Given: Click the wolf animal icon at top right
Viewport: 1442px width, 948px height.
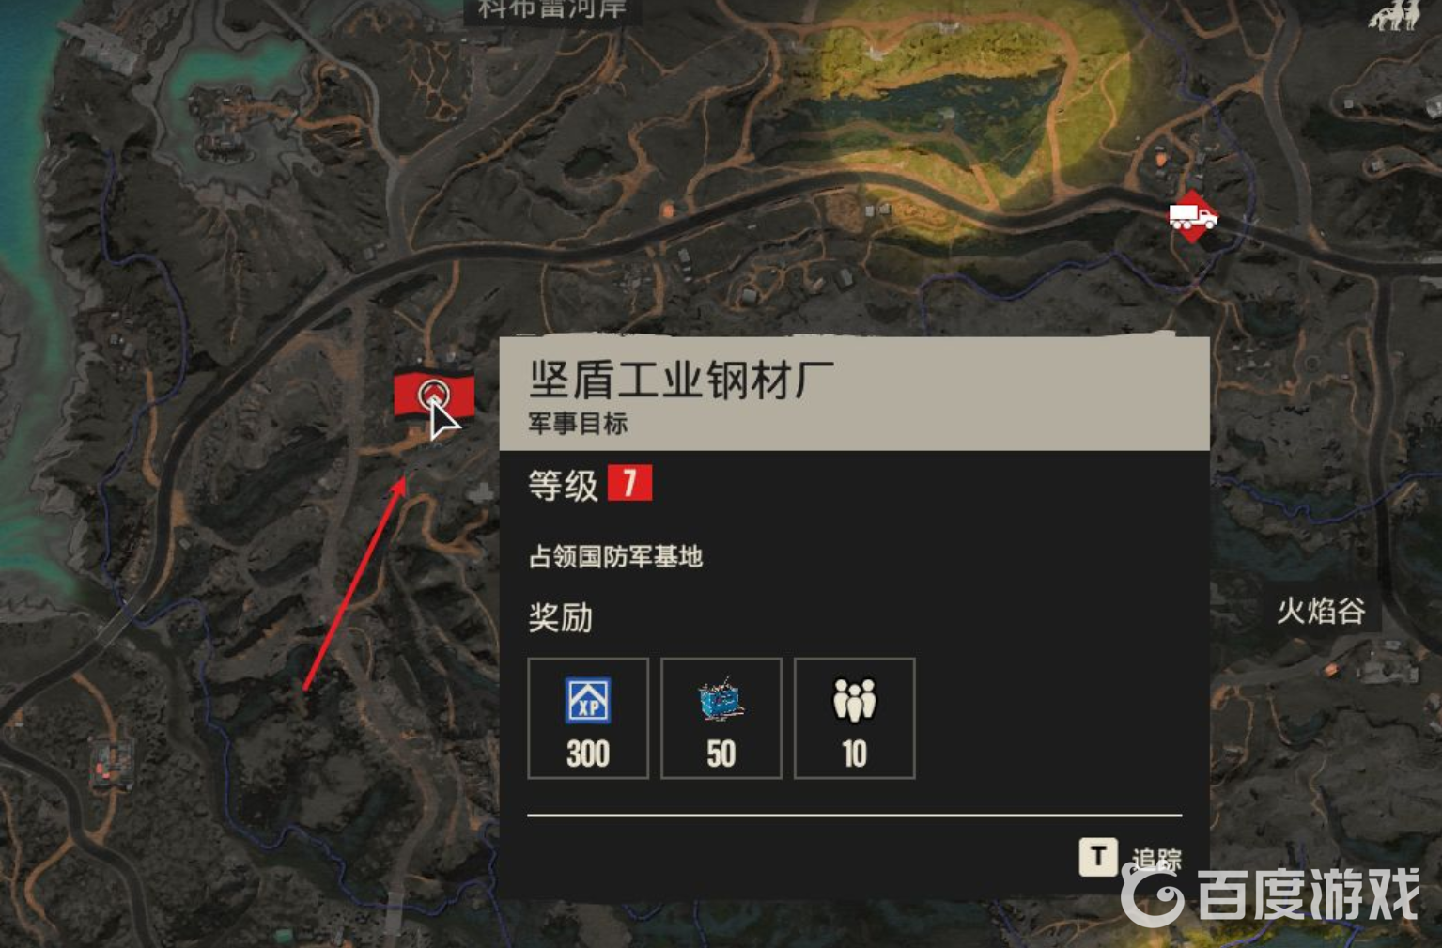Looking at the screenshot, I should pos(1394,16).
